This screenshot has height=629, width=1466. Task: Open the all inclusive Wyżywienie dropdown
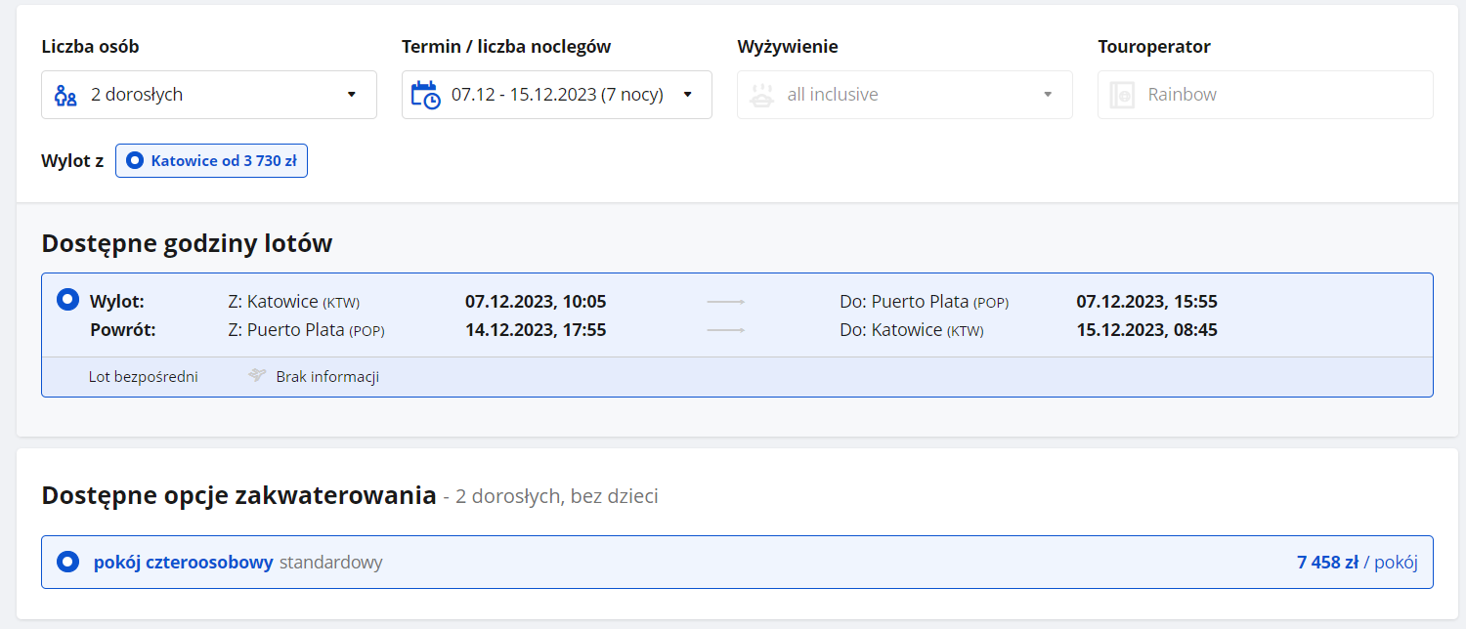[x=905, y=95]
